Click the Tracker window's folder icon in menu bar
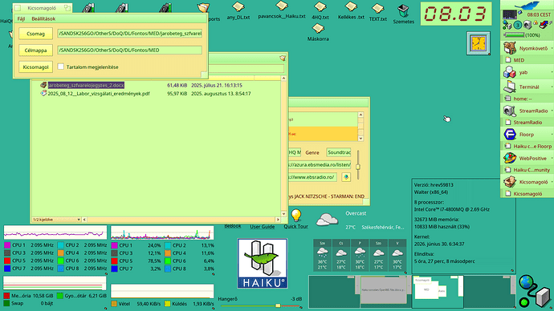Screen dimensions: 554x311 click(283, 58)
